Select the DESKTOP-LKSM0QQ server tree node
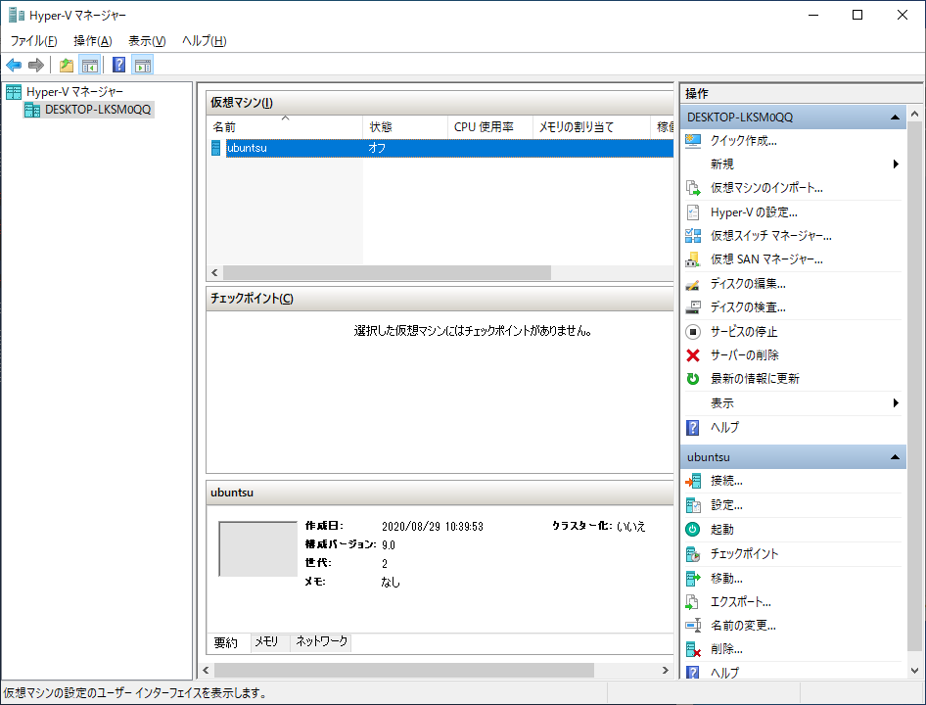Image resolution: width=926 pixels, height=705 pixels. point(88,110)
